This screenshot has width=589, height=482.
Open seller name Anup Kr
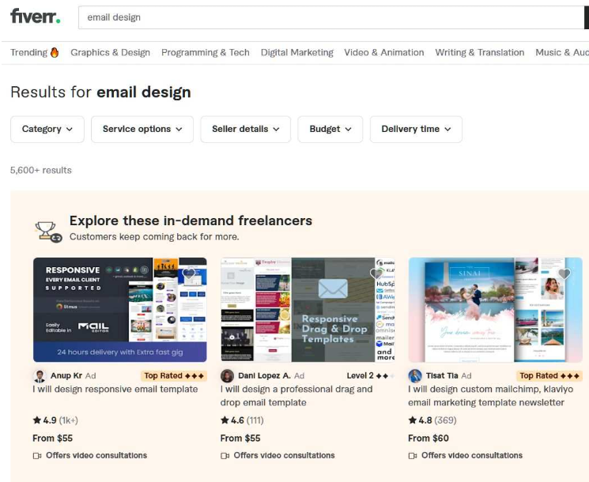click(66, 376)
